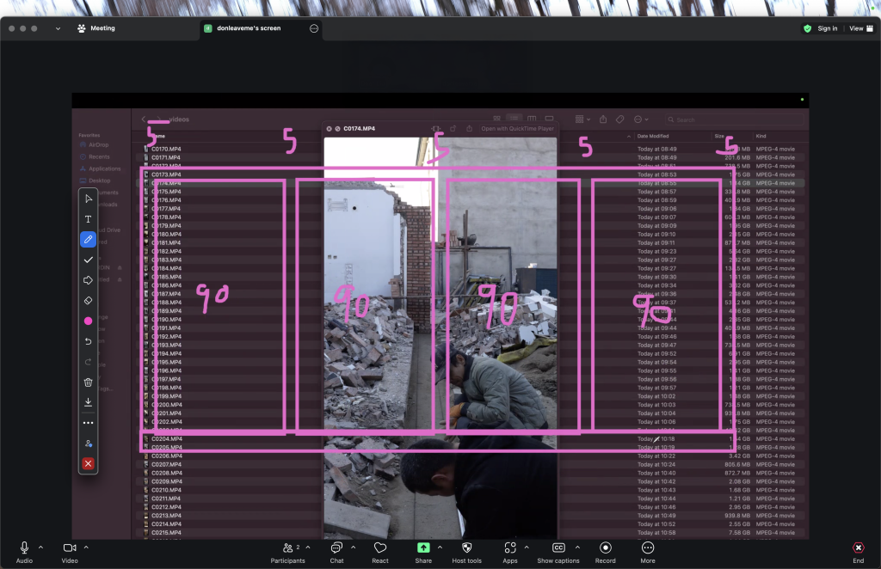Image resolution: width=881 pixels, height=569 pixels.
Task: Switch to the Meeting tab
Action: pyautogui.click(x=102, y=28)
